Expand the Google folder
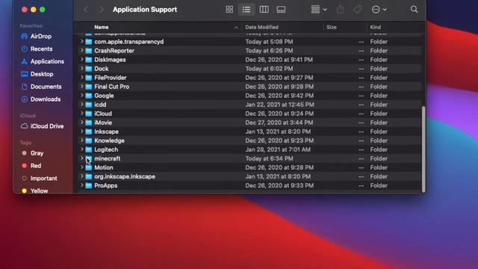Screen dimensions: 478x269 click(81, 96)
